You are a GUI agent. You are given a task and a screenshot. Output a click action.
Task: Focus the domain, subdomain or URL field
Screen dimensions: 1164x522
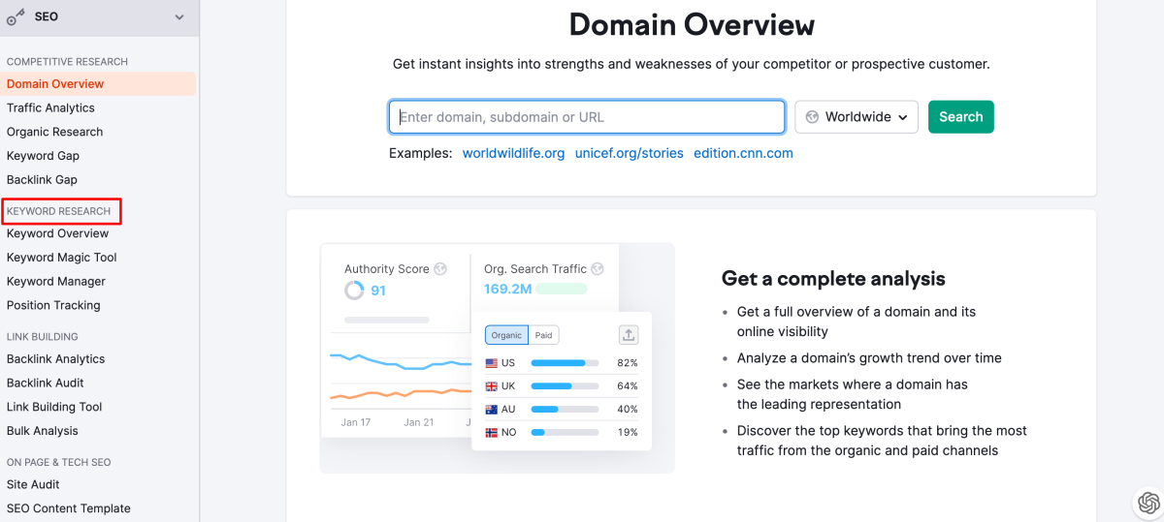(587, 117)
